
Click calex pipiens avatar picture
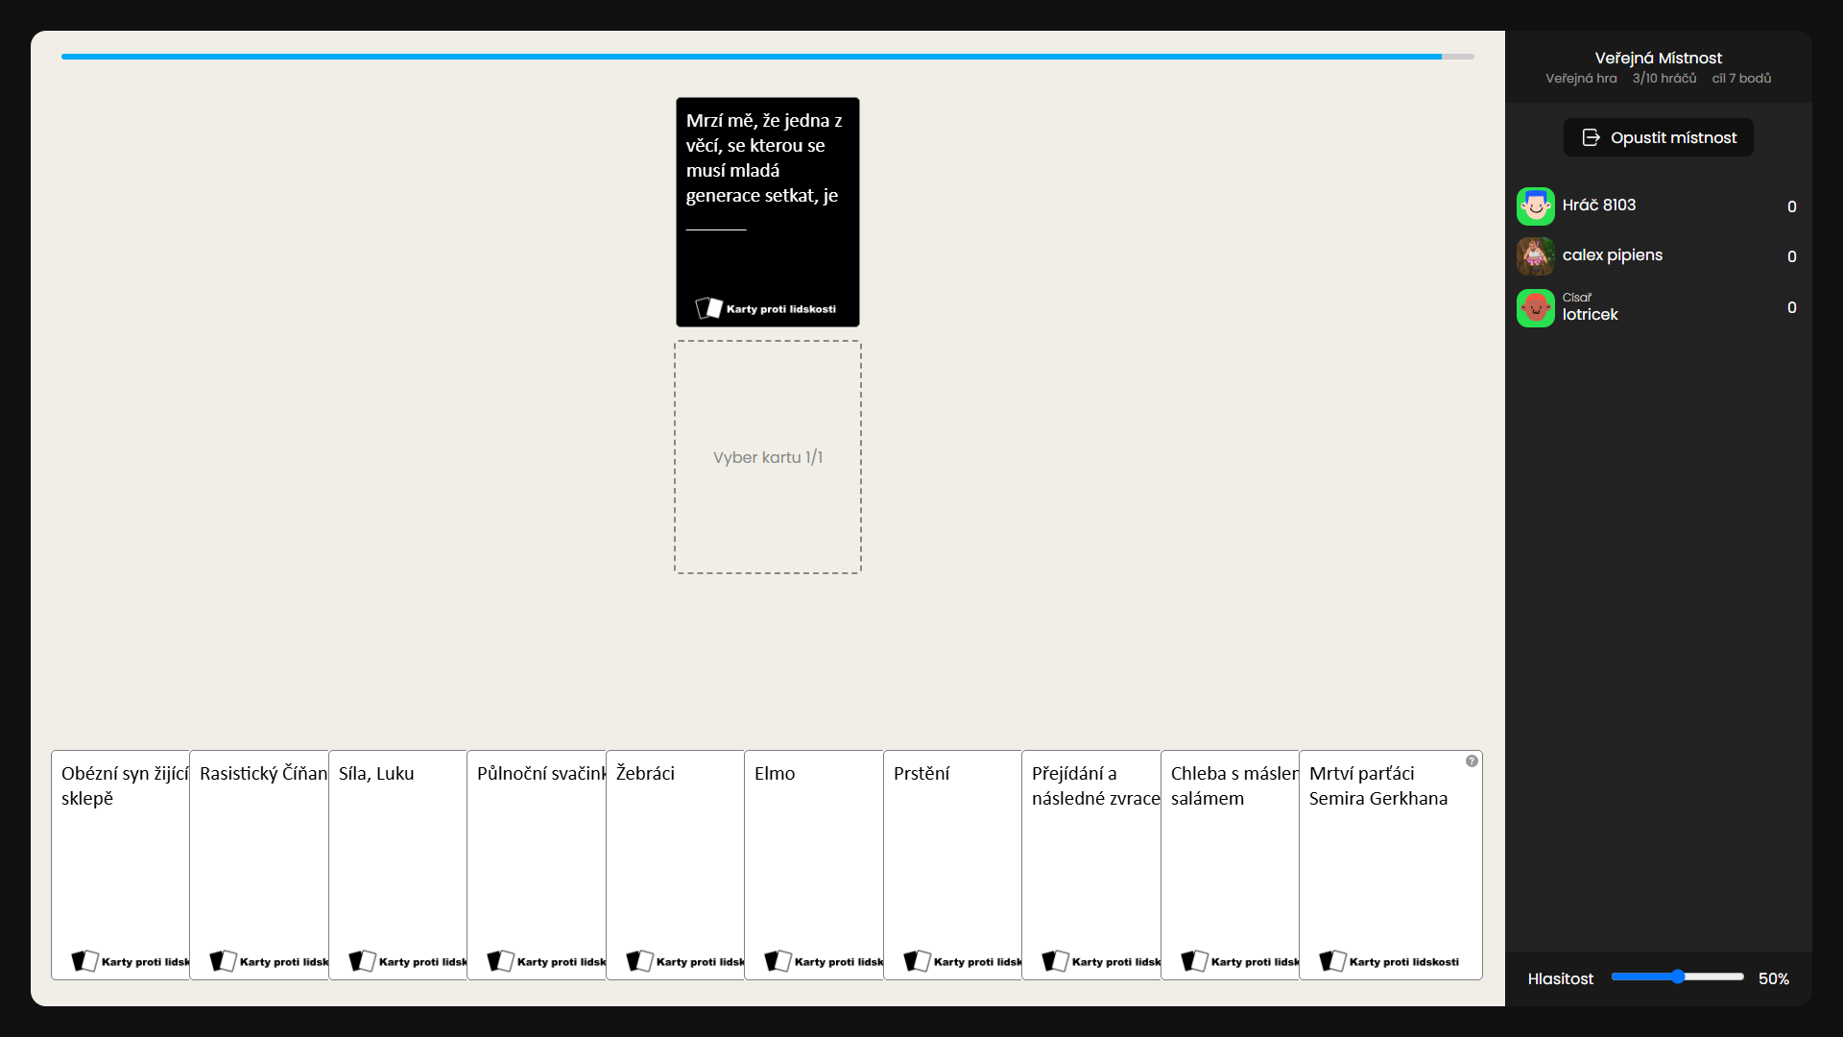(x=1535, y=255)
